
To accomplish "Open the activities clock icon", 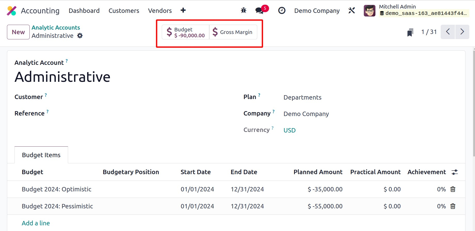I will point(281,11).
